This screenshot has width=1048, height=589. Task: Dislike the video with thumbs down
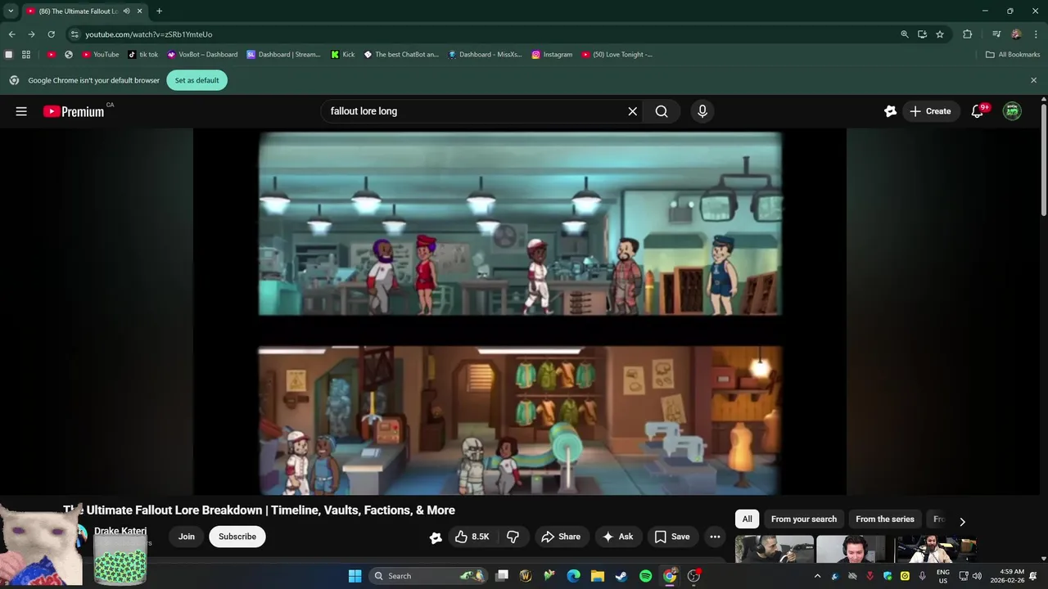click(513, 537)
